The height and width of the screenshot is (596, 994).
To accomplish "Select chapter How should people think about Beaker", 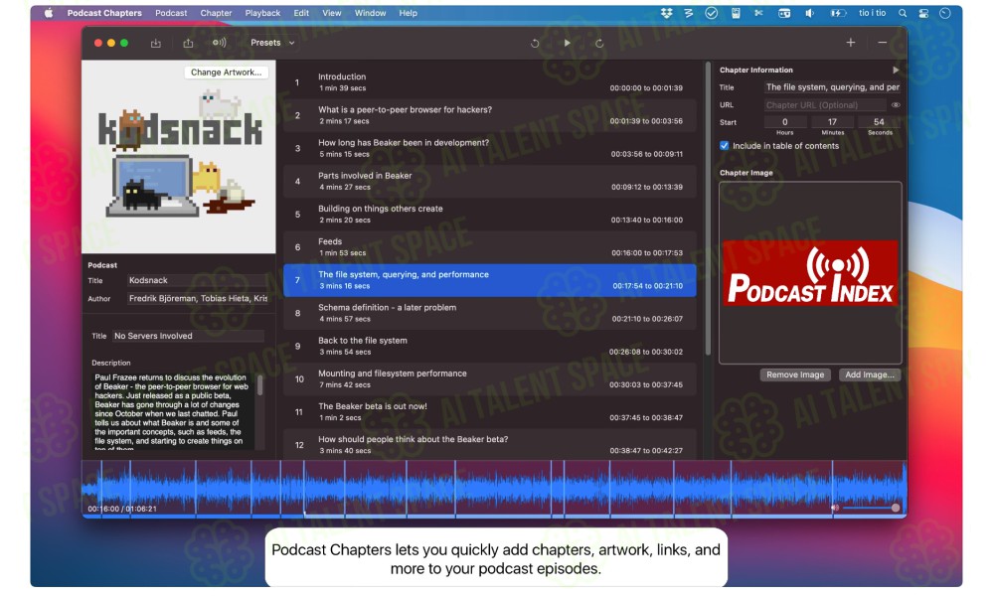I will pyautogui.click(x=489, y=445).
